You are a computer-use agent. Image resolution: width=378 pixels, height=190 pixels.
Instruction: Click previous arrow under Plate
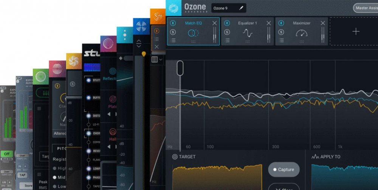(x=109, y=114)
